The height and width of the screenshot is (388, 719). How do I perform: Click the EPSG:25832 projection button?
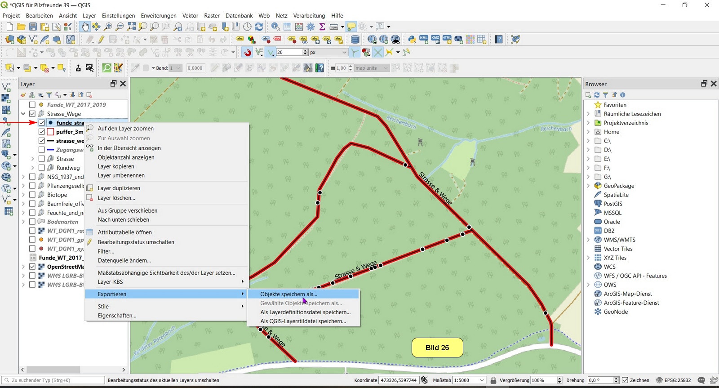[x=673, y=380]
